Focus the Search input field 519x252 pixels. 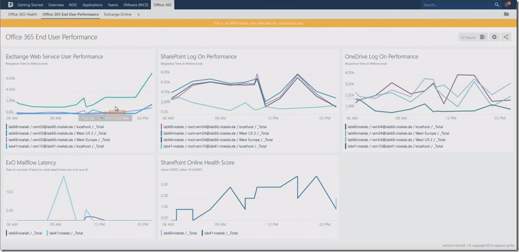tap(458, 5)
